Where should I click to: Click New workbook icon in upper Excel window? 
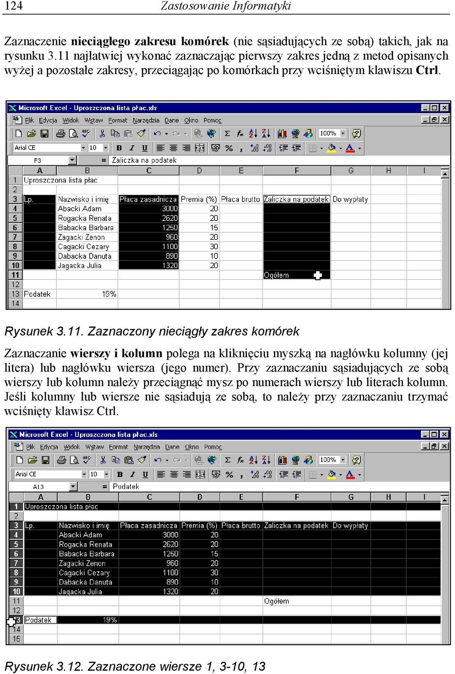[18, 134]
